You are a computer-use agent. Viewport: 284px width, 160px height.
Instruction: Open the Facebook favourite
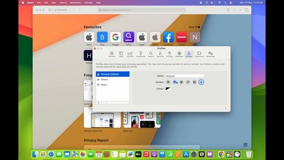pos(168,37)
